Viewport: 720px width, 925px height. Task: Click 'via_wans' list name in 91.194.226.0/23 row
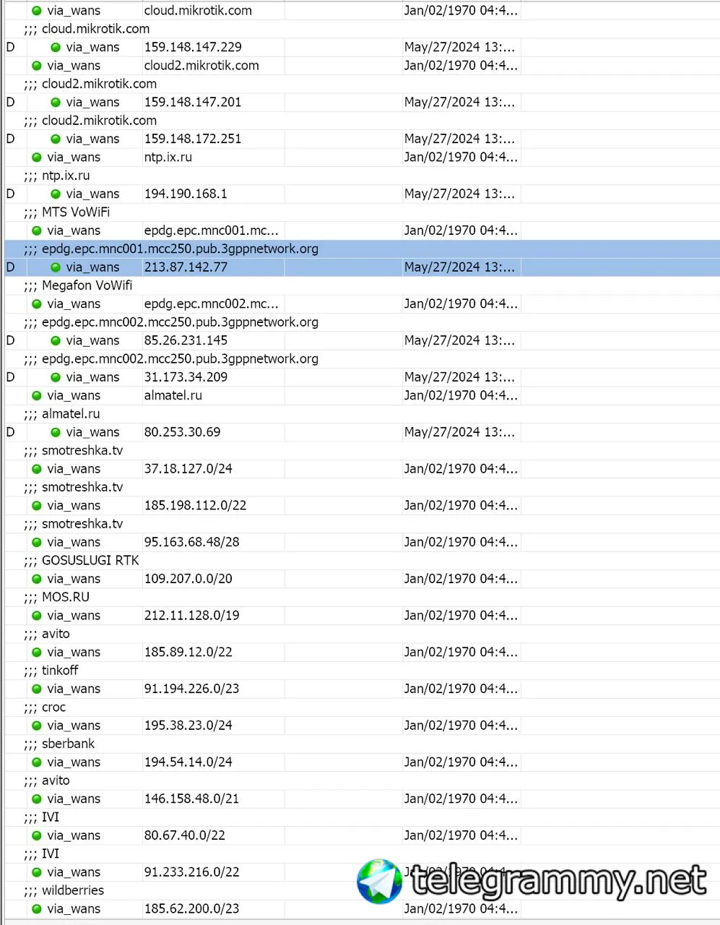(74, 689)
